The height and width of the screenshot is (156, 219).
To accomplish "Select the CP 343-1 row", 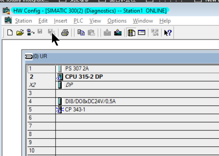I will pyautogui.click(x=123, y=110).
